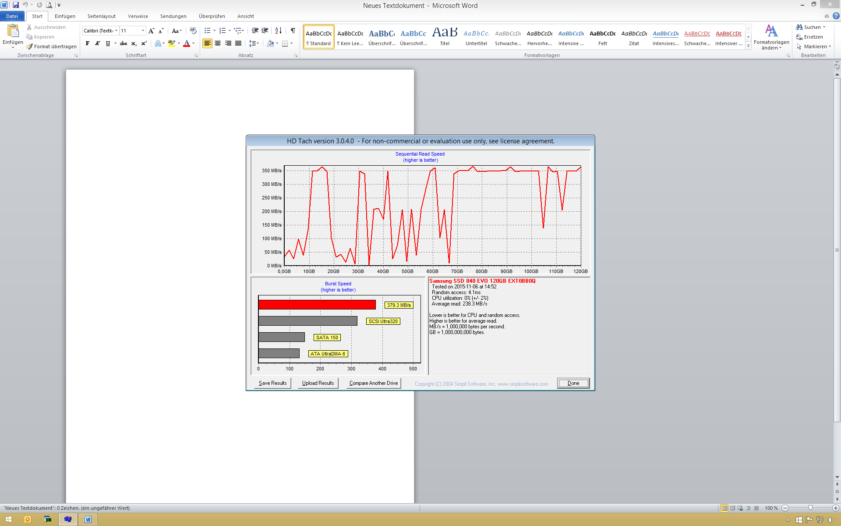Open Word from the Windows taskbar
This screenshot has height=526, width=841.
(88, 519)
